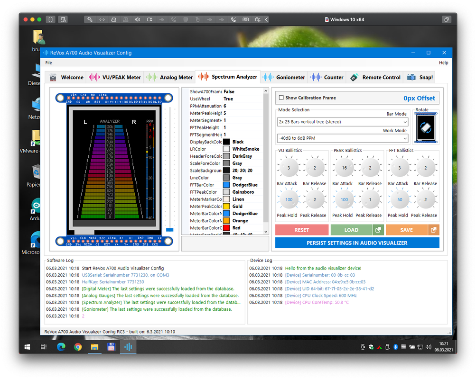This screenshot has width=476, height=379.
Task: Click FFT Ballistics Peak Hold knob
Action: pos(400,199)
